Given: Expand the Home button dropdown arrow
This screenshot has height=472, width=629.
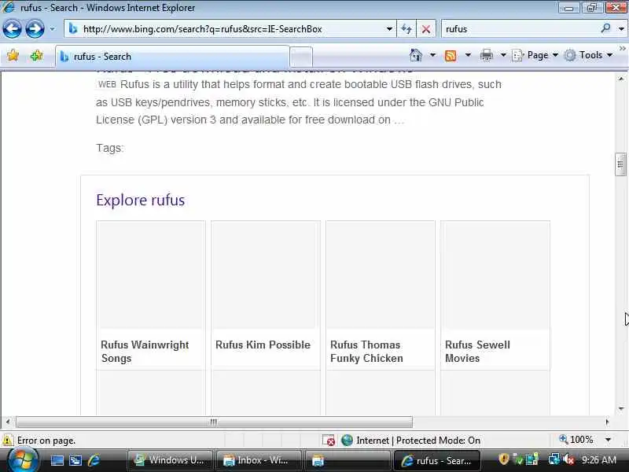Looking at the screenshot, I should coord(432,55).
